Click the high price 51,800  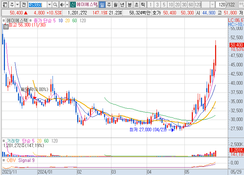coord(230,13)
